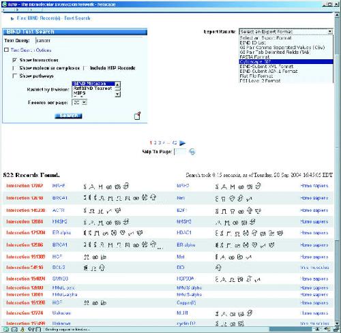Click the Text Query input field
This screenshot has width=341, height=333.
tap(89, 41)
